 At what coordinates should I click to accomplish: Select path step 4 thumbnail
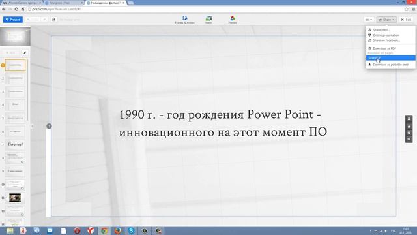[x=15, y=104]
